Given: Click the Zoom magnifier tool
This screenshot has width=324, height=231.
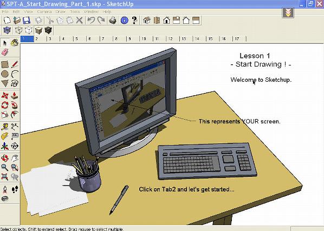Looking at the screenshot, I should pyautogui.click(x=5, y=168).
